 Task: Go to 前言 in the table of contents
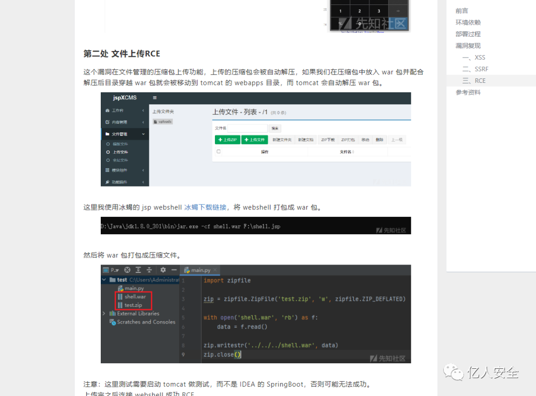tap(462, 11)
